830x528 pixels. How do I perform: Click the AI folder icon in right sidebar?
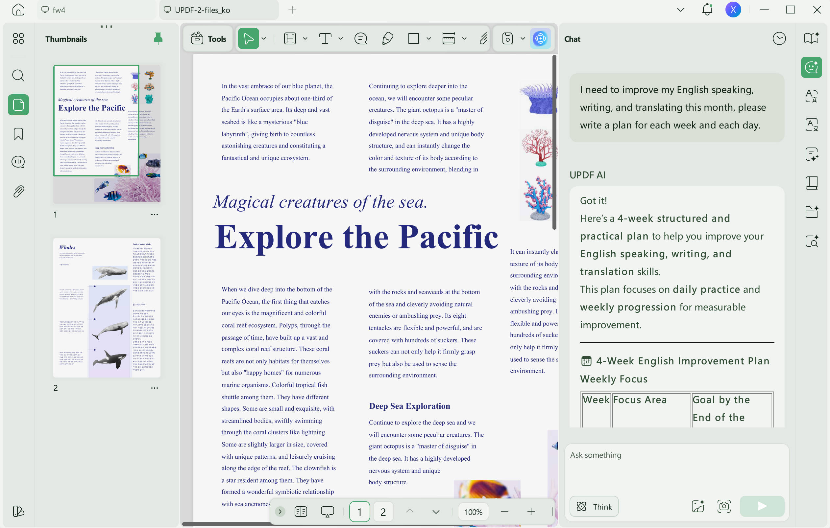(x=811, y=212)
